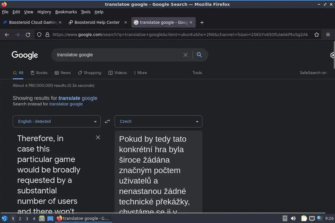This screenshot has width=335, height=223.
Task: Open the Help menu
Action: point(99,12)
